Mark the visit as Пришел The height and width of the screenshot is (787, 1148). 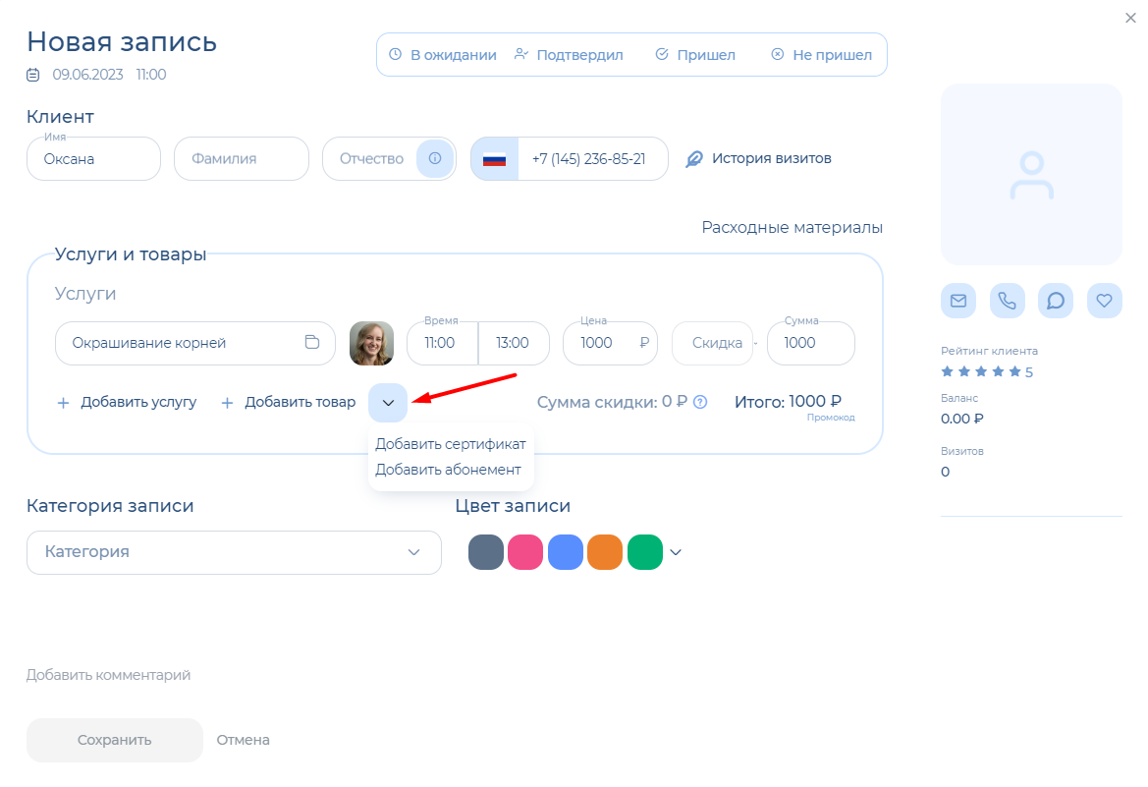(x=694, y=55)
